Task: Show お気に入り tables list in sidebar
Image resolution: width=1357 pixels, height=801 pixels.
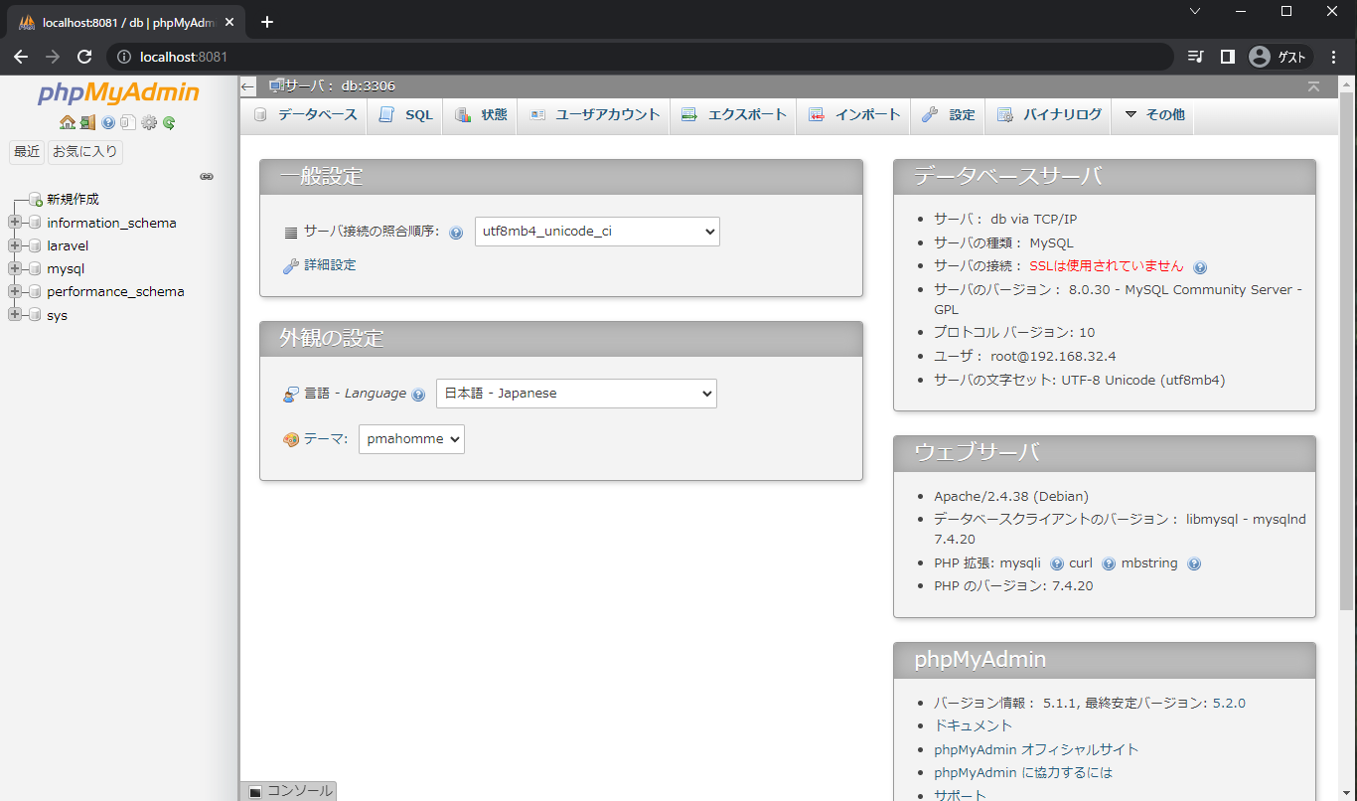Action: pos(85,152)
